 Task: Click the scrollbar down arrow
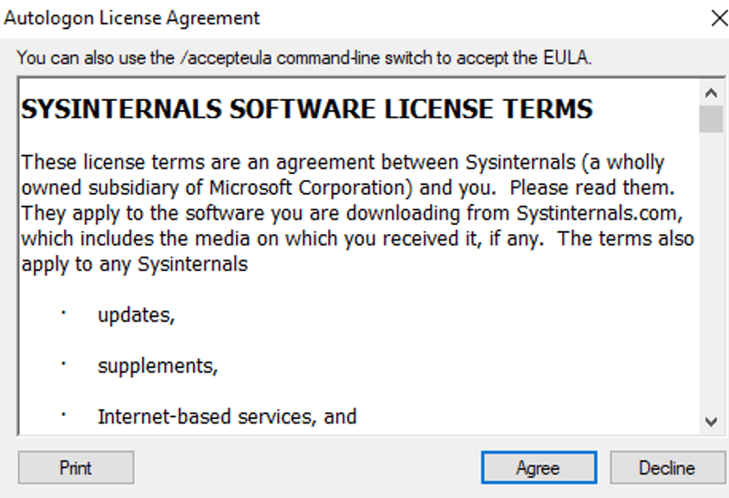coord(711,421)
